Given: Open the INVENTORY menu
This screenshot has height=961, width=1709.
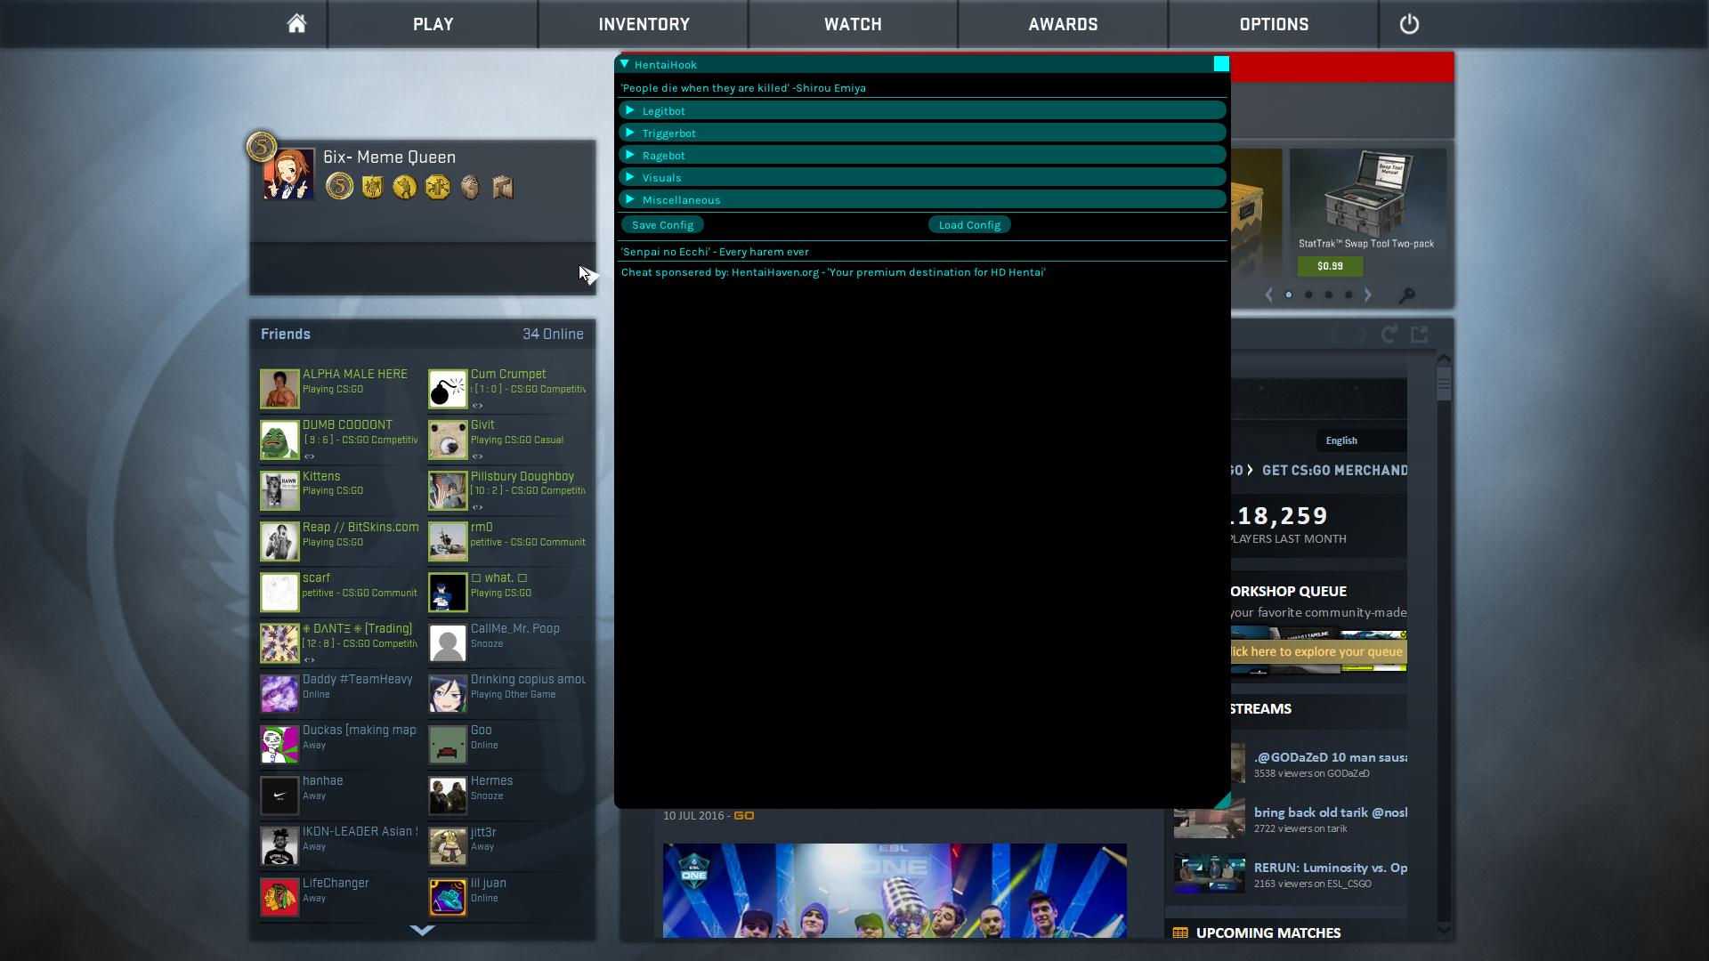Looking at the screenshot, I should click(644, 24).
